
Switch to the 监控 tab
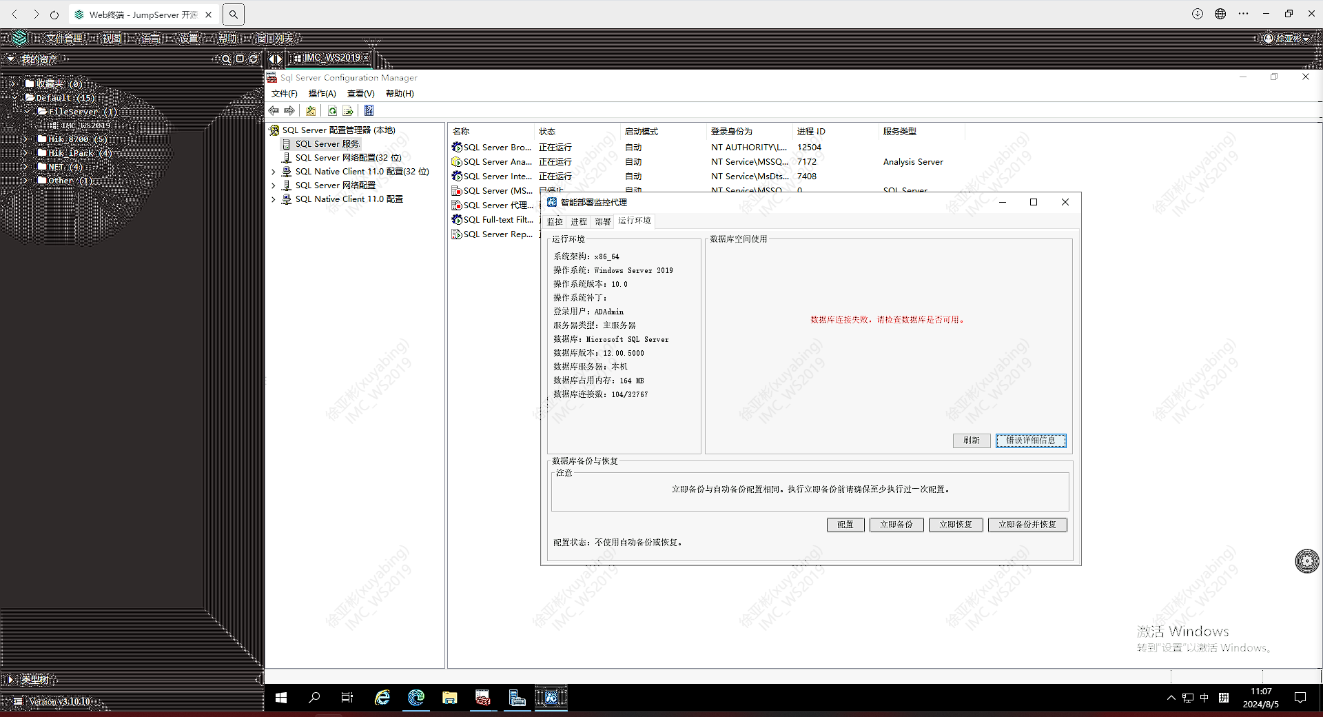pyautogui.click(x=555, y=221)
